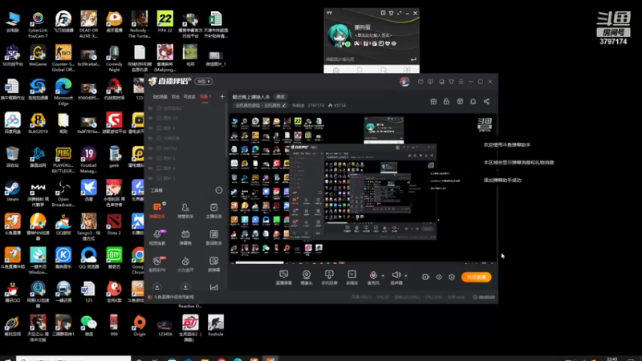Click the Windows taskbar search box

coord(74,359)
